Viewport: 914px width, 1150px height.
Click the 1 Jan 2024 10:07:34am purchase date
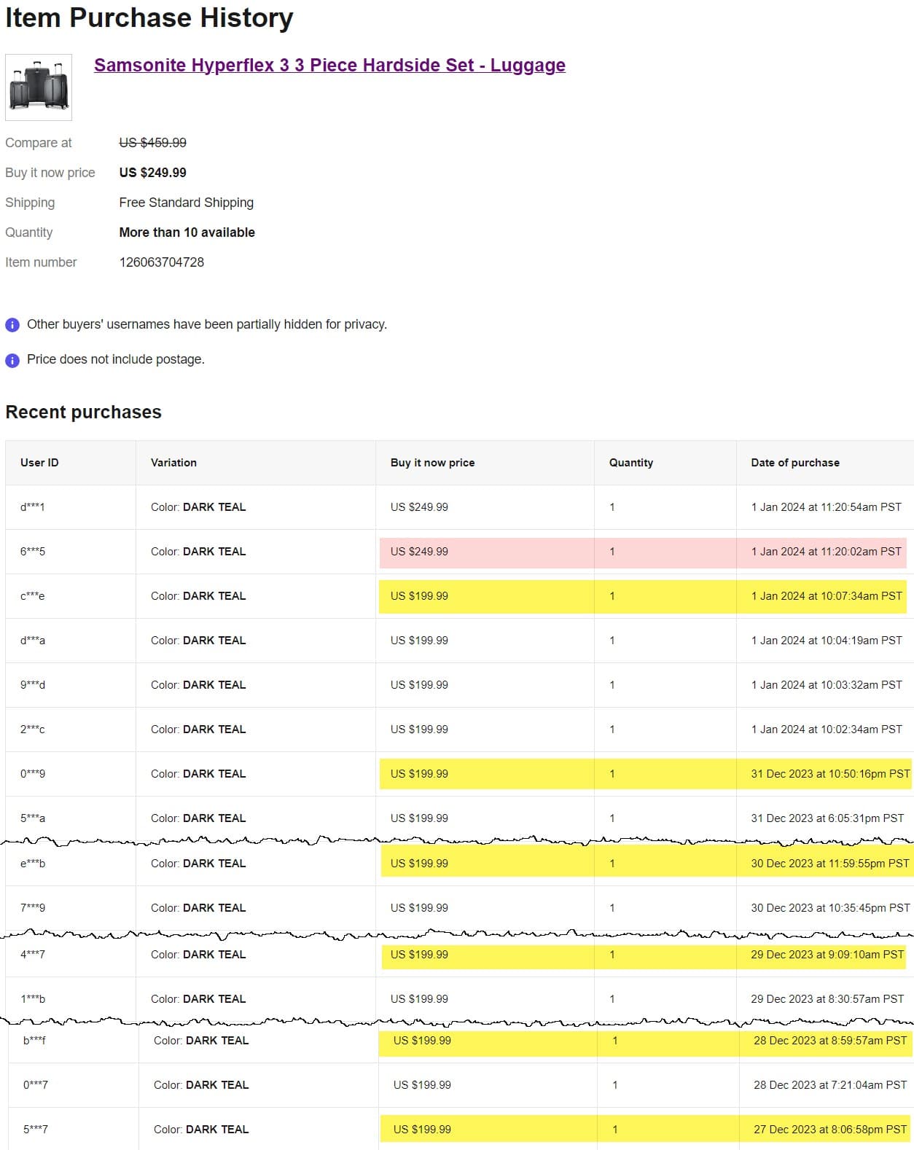[x=826, y=596]
